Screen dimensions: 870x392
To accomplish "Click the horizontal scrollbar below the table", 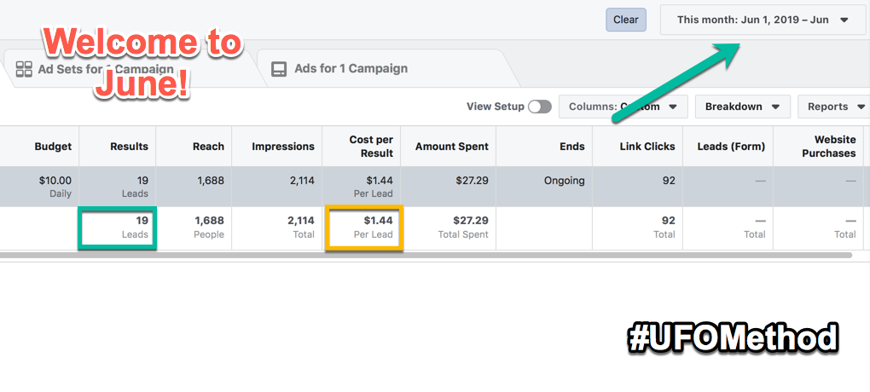I will click(426, 255).
